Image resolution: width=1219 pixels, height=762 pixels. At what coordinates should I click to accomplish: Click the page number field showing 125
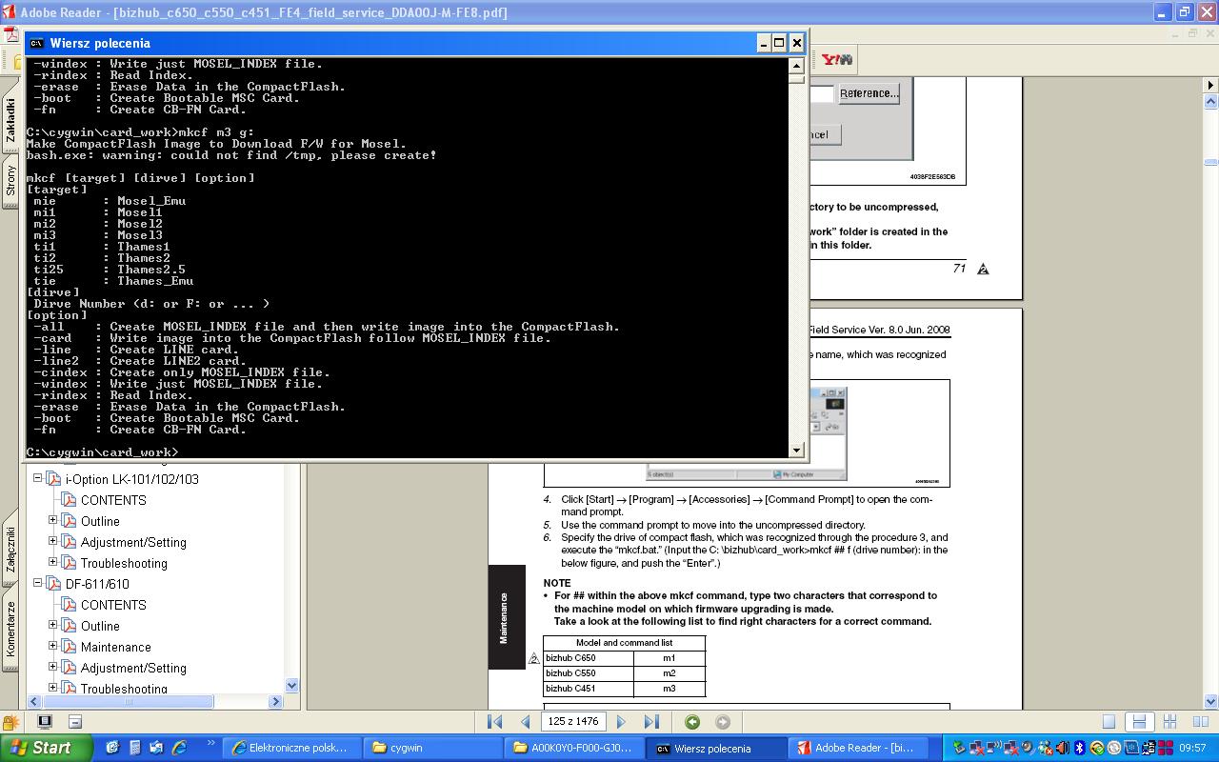(573, 722)
